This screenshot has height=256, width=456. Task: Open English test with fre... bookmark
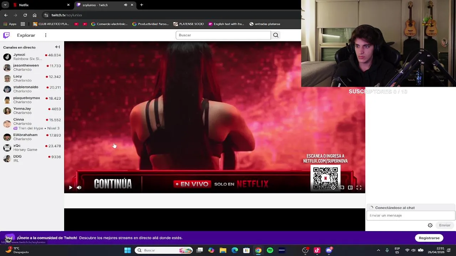pyautogui.click(x=226, y=24)
